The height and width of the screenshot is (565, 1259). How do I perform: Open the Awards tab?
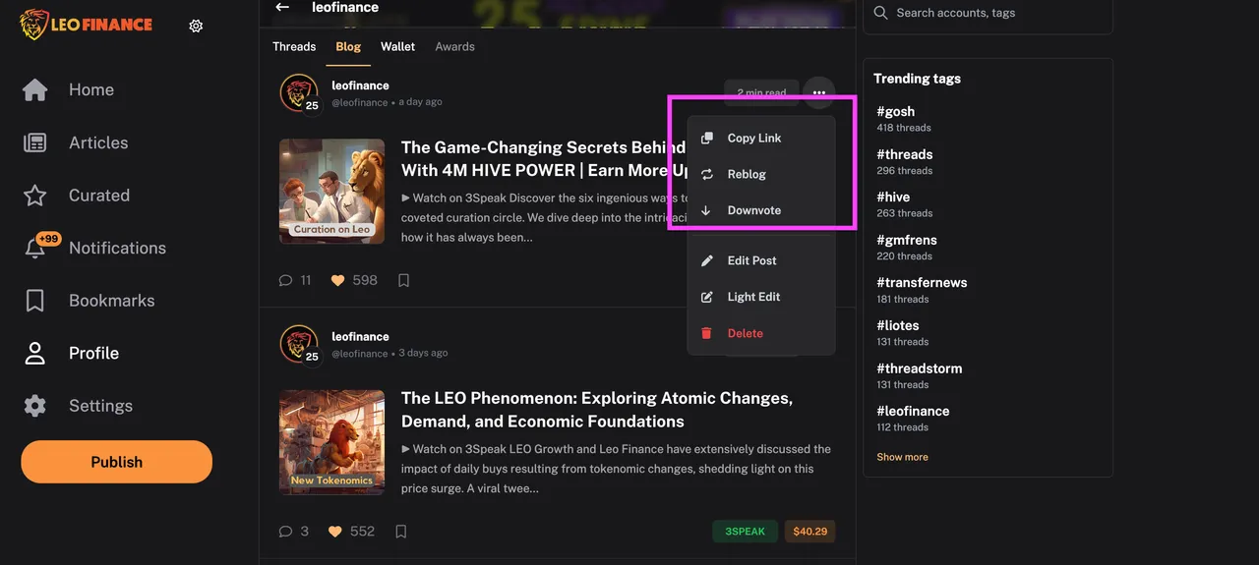point(455,46)
